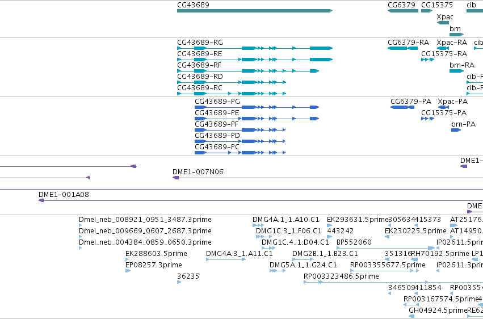Open the EP08257.3prime EST label
The height and width of the screenshot is (319, 483).
154,265
